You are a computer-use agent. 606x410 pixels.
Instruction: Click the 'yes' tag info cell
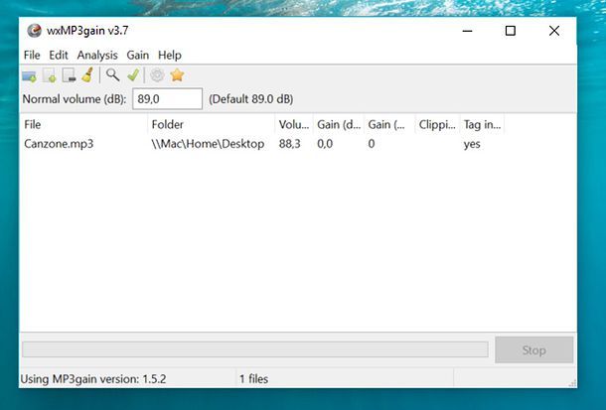coord(472,144)
